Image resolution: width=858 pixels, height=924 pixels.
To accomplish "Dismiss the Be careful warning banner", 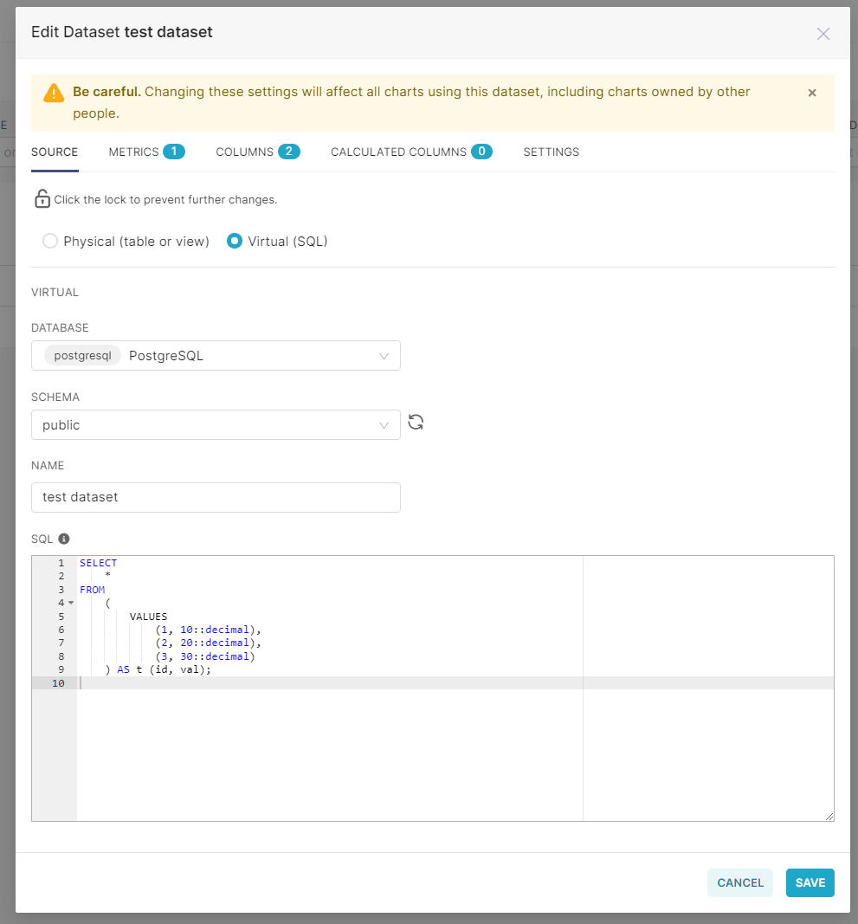I will coord(811,93).
